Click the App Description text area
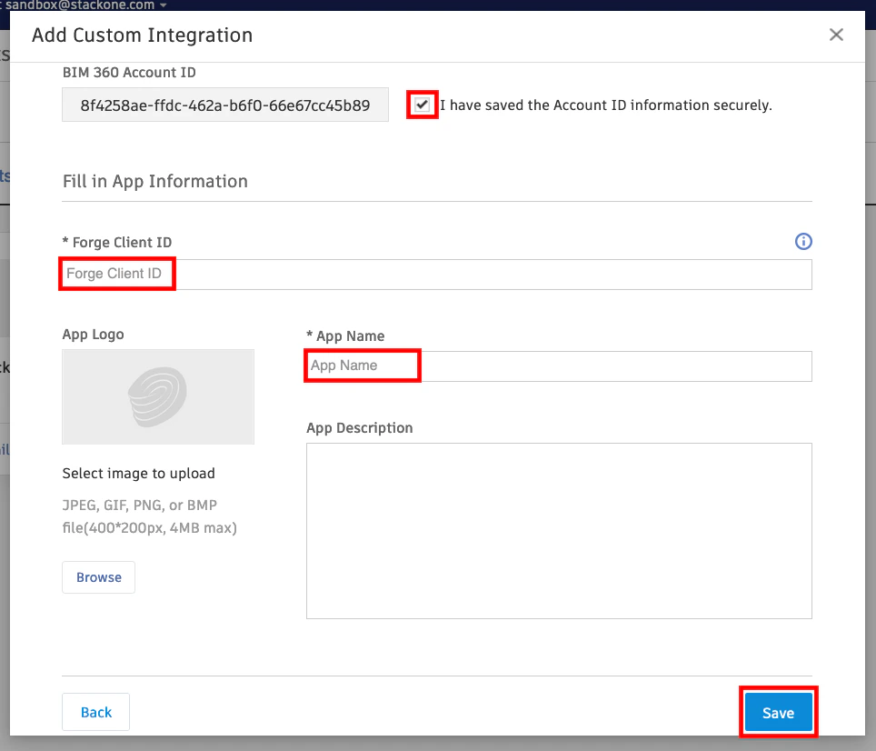Screen dimensions: 876x751 point(559,530)
